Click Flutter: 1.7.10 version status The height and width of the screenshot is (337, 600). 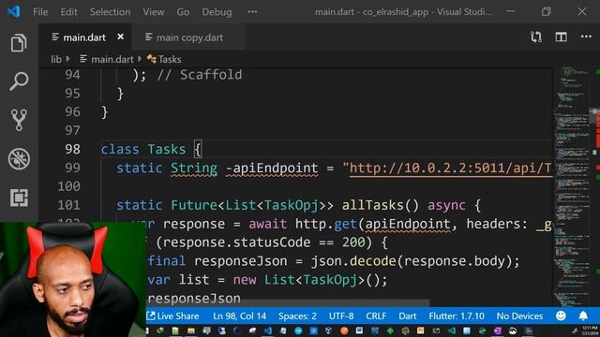(457, 316)
